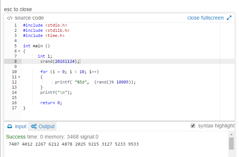Place cursor on srand(20161124) line
Image resolution: width=239 pixels, height=157 pixels.
pos(60,61)
